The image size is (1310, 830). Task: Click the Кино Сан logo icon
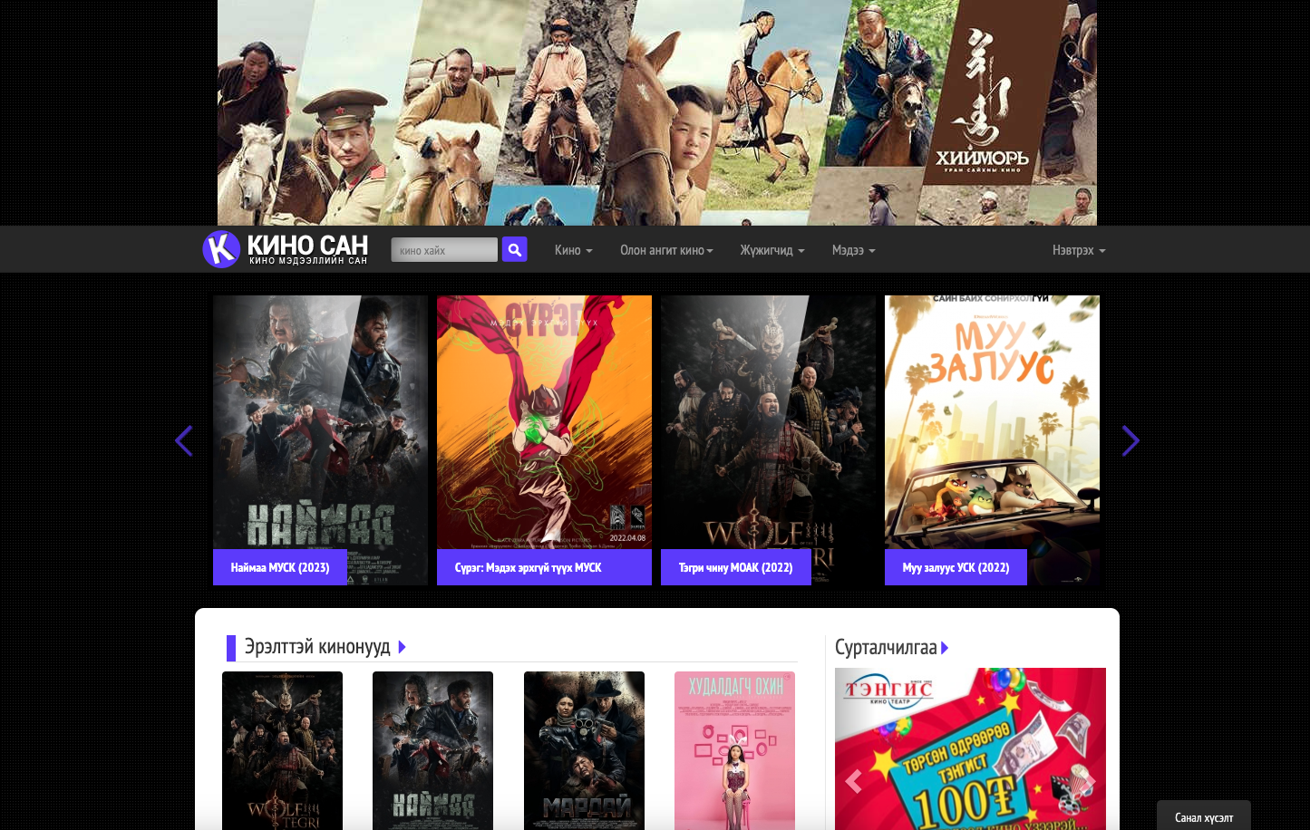221,249
